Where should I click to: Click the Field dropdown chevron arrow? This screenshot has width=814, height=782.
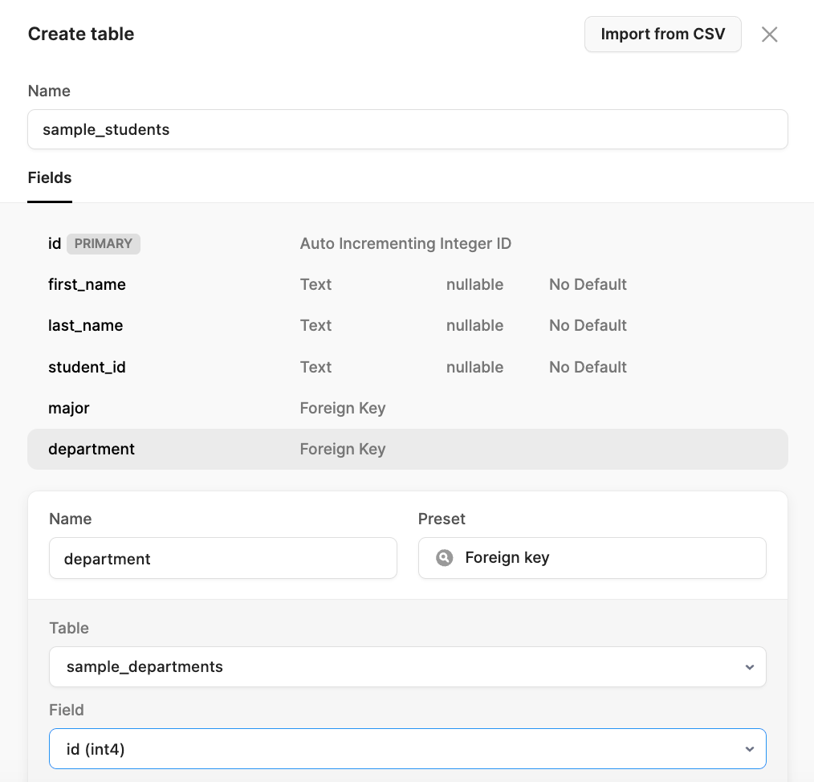click(x=750, y=749)
